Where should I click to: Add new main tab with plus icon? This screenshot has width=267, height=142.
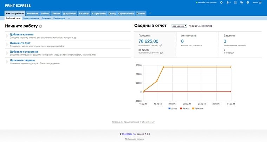pos(150,13)
